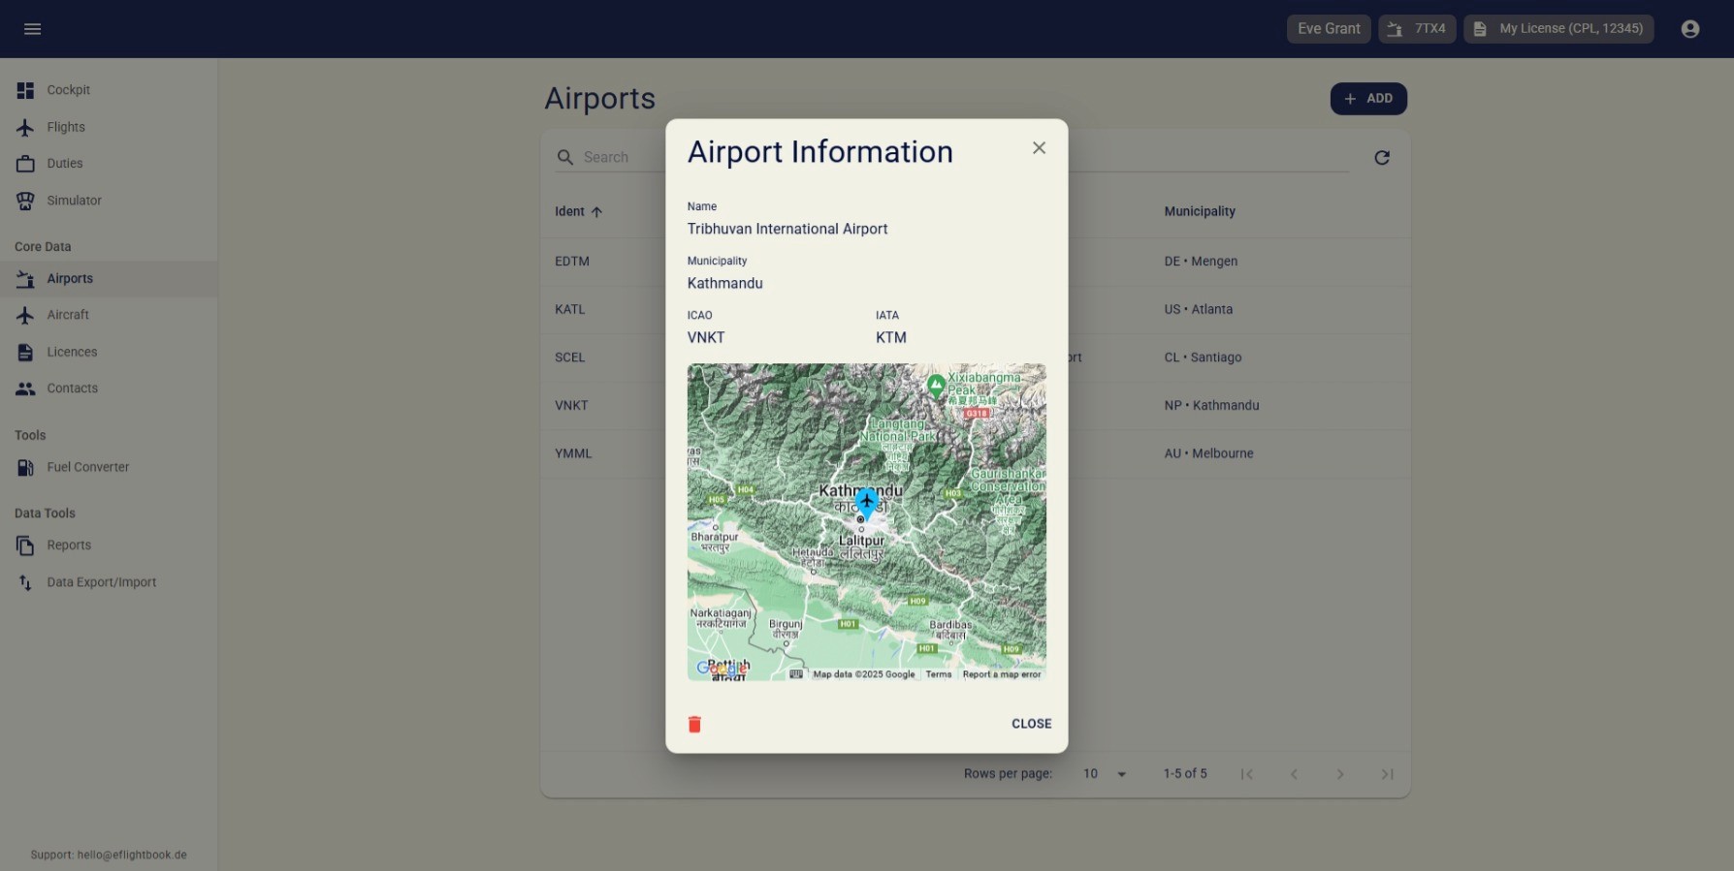Click the ICAO value VNKT in dialog
This screenshot has height=871, width=1734.
click(706, 337)
